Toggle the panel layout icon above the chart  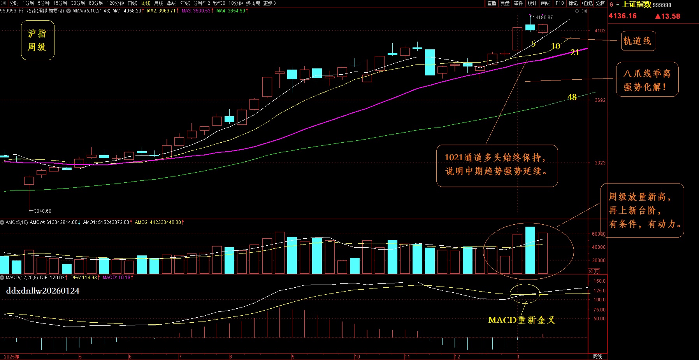click(x=584, y=11)
